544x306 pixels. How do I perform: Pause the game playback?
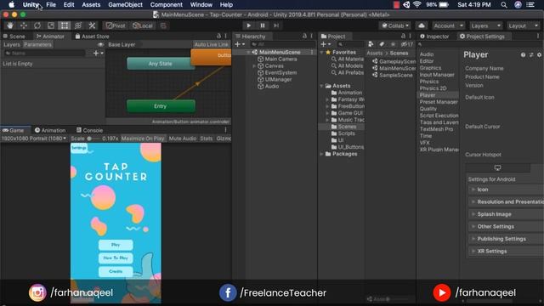coord(263,25)
